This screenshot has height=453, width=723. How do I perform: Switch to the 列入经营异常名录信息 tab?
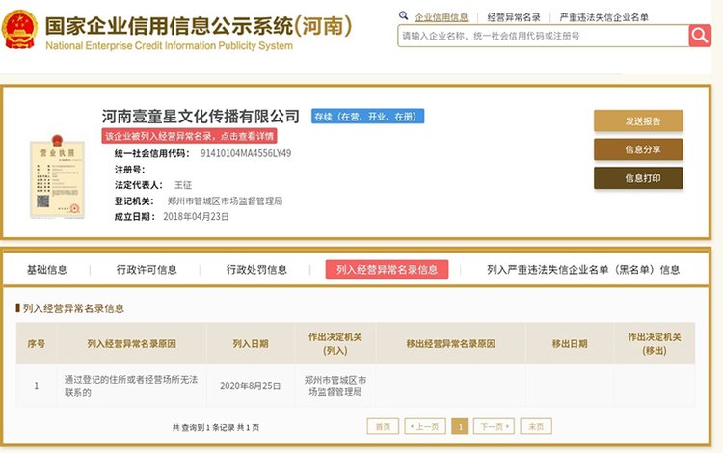pyautogui.click(x=387, y=270)
